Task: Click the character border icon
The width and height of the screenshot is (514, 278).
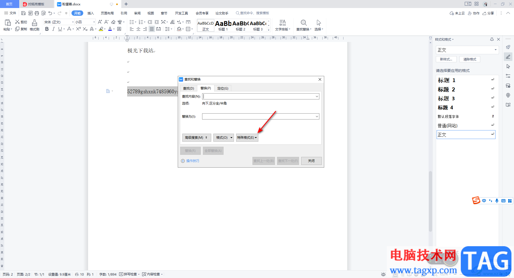Action: pyautogui.click(x=119, y=29)
